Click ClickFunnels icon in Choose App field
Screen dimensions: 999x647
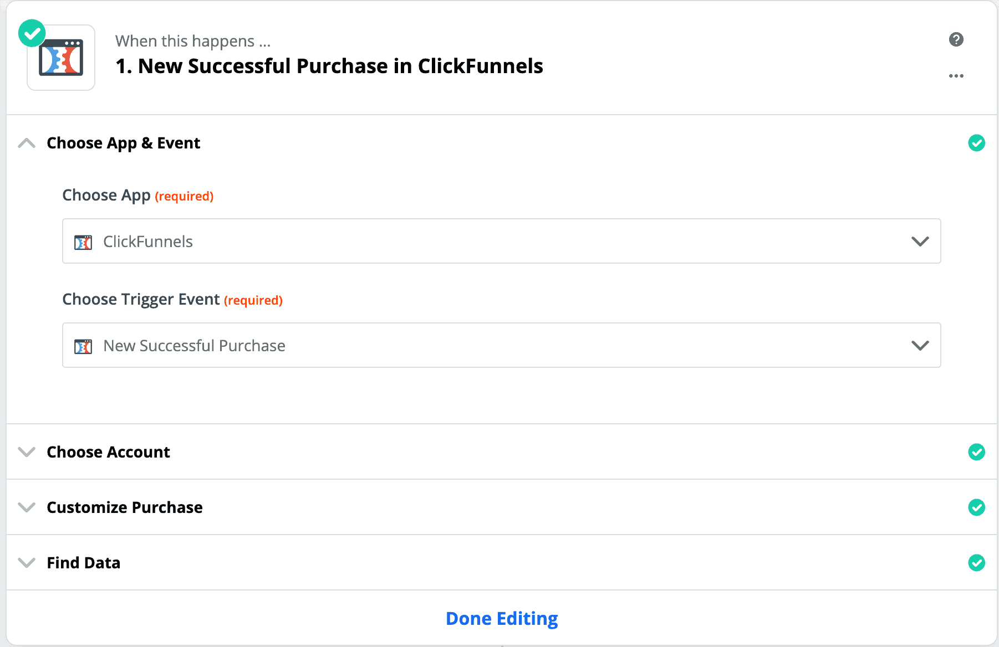pyautogui.click(x=83, y=242)
